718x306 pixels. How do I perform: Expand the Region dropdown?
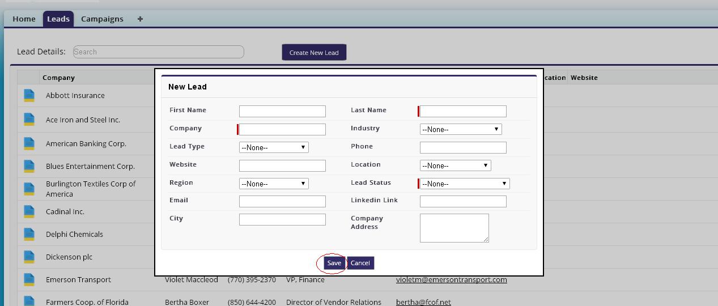pos(274,184)
